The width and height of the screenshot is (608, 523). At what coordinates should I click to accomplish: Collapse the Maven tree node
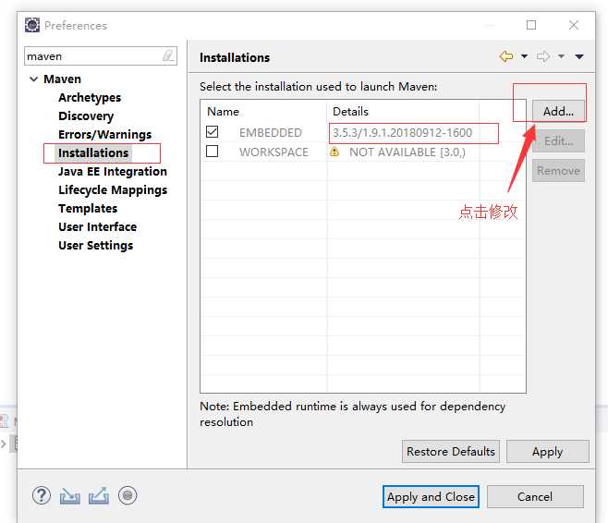pos(34,79)
